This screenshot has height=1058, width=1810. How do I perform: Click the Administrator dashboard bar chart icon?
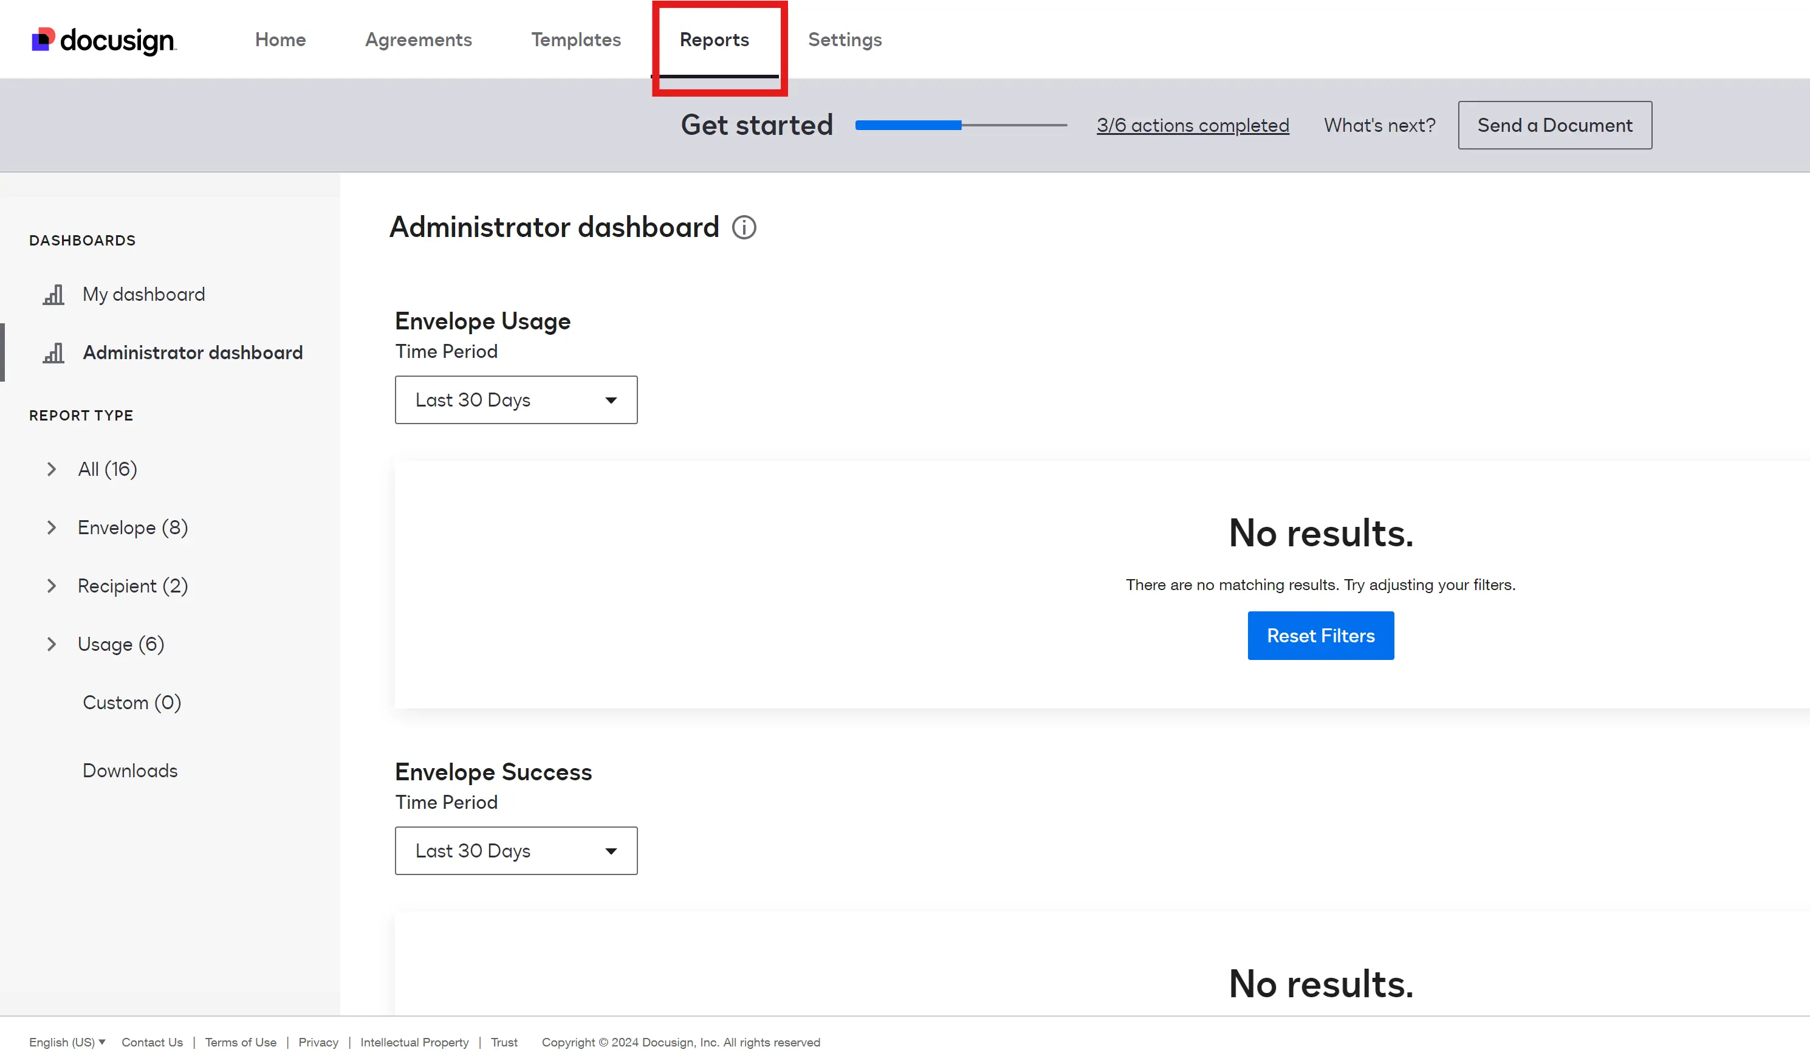(54, 352)
